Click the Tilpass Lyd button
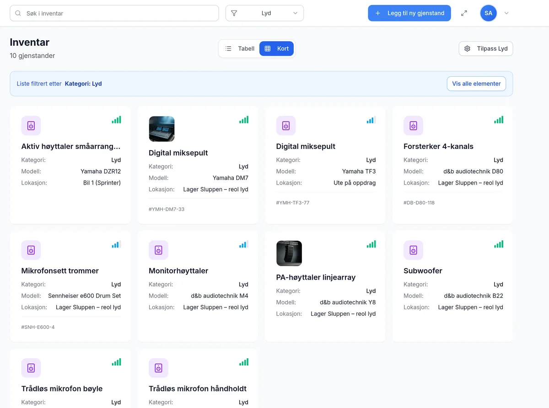Viewport: 549px width, 408px height. 486,48
